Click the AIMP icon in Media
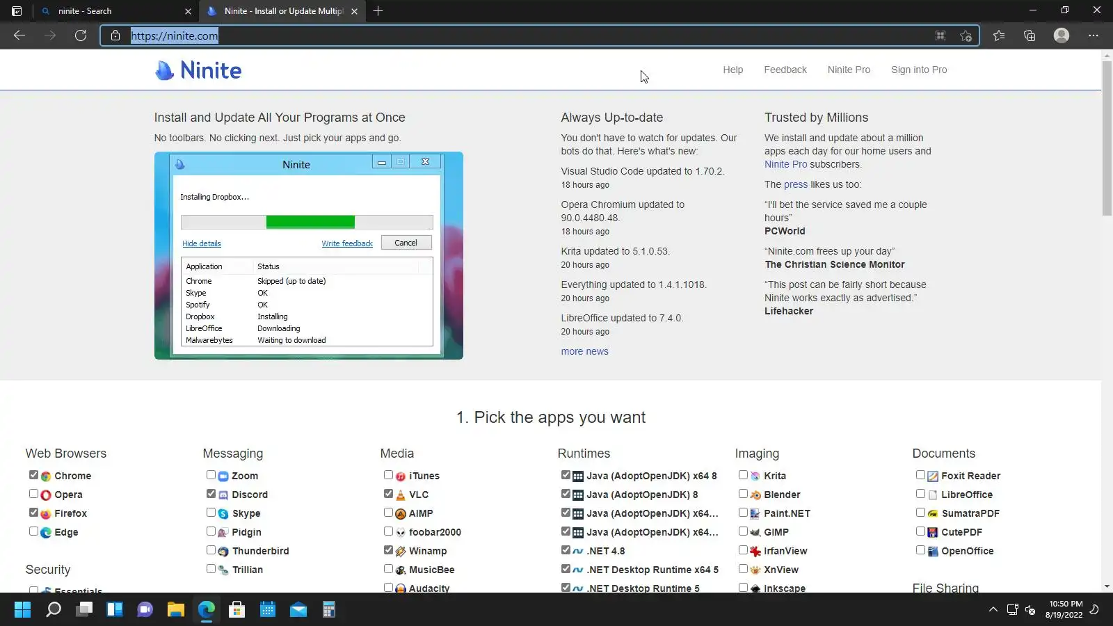1113x626 pixels. (x=401, y=514)
